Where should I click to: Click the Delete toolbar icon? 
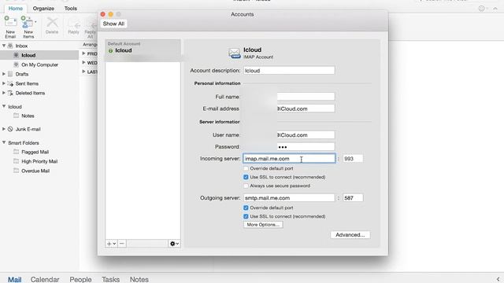(x=52, y=23)
